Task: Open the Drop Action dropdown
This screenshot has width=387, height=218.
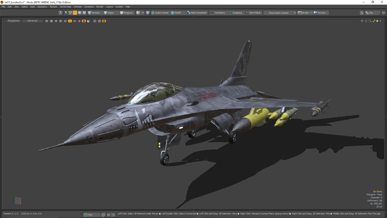Action: [x=280, y=13]
